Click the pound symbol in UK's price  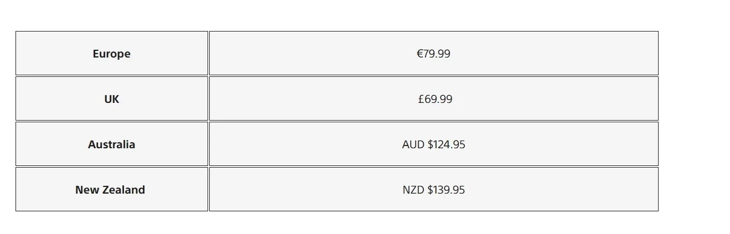coord(421,99)
